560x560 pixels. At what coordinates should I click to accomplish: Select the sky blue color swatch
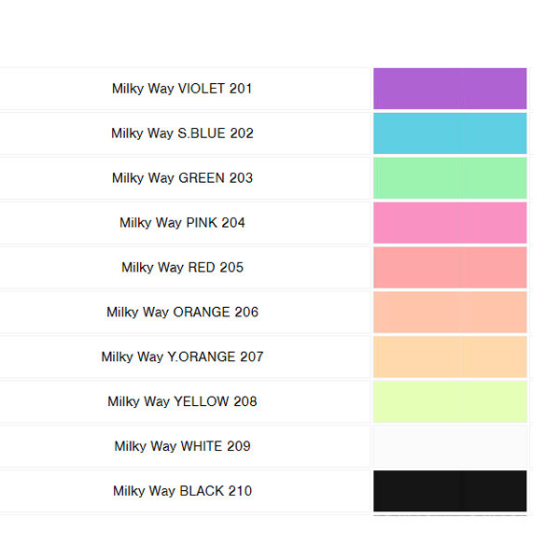click(x=450, y=133)
